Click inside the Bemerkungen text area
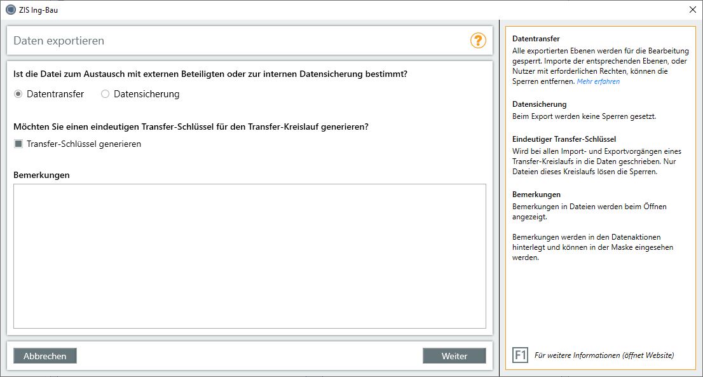 pos(250,254)
